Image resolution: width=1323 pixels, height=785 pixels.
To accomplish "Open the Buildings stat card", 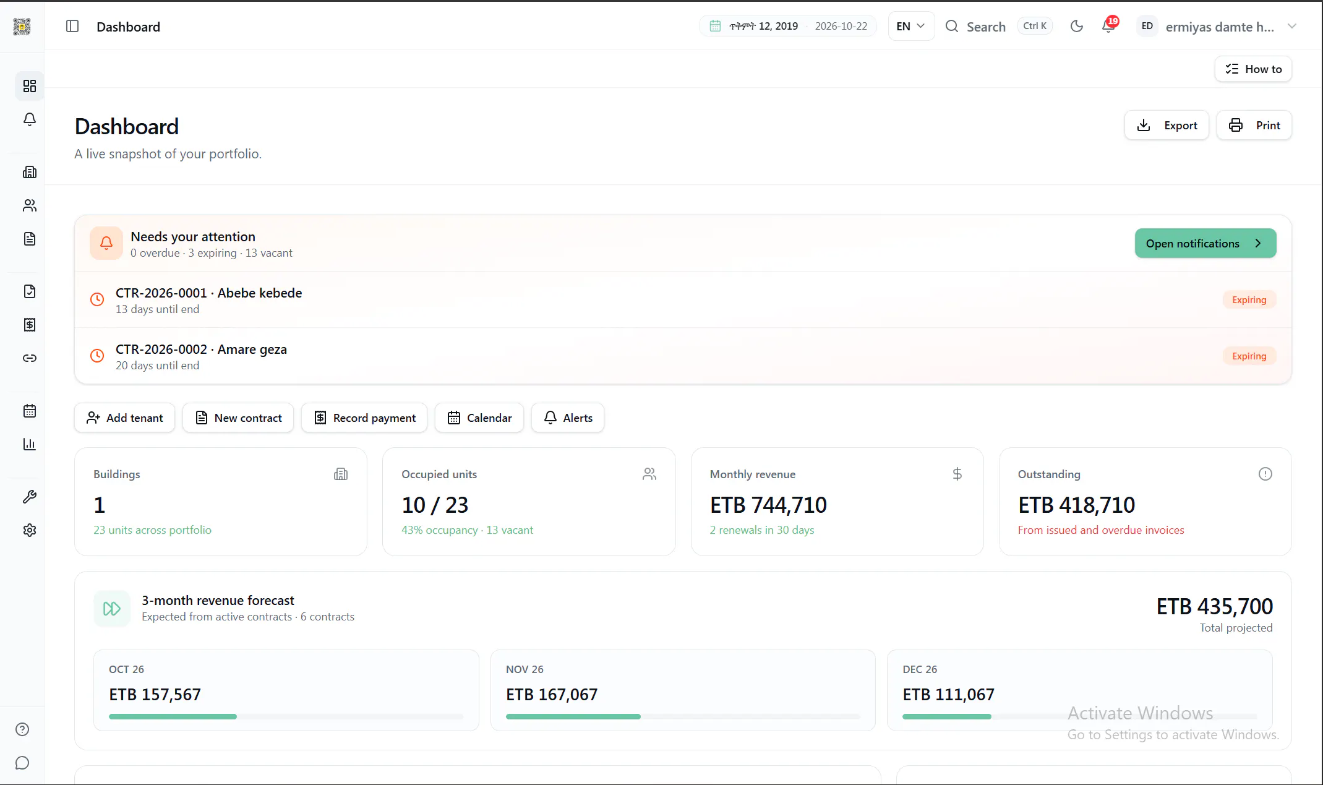I will (221, 502).
